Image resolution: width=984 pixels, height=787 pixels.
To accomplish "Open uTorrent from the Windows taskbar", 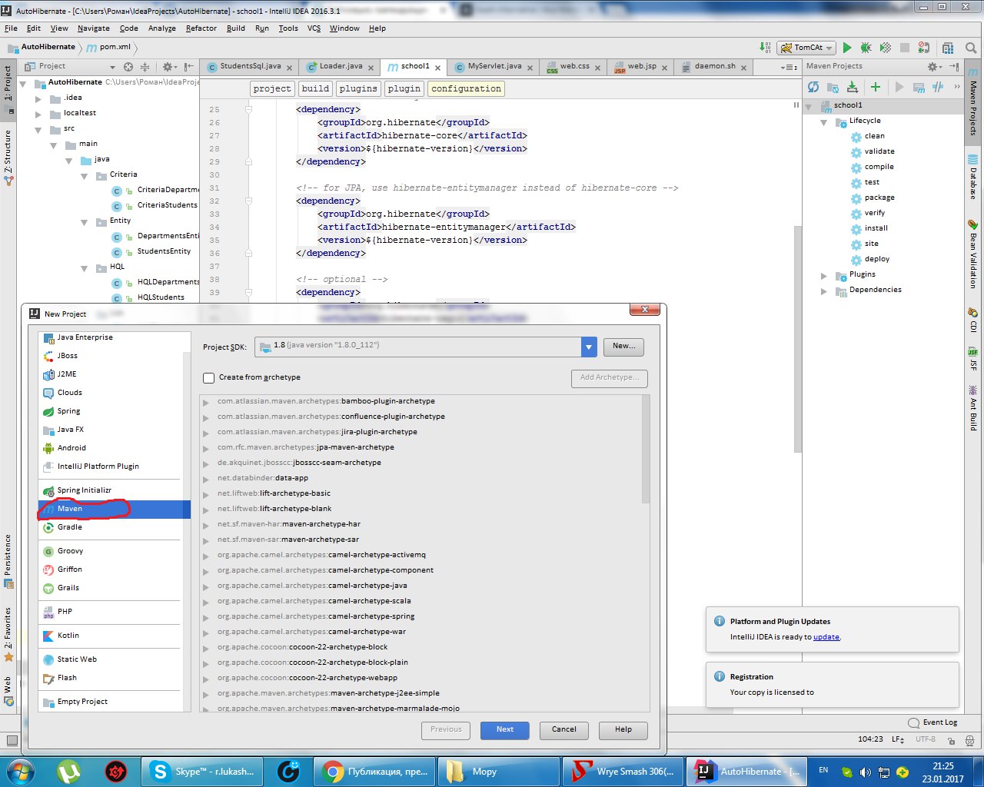I will pyautogui.click(x=70, y=772).
